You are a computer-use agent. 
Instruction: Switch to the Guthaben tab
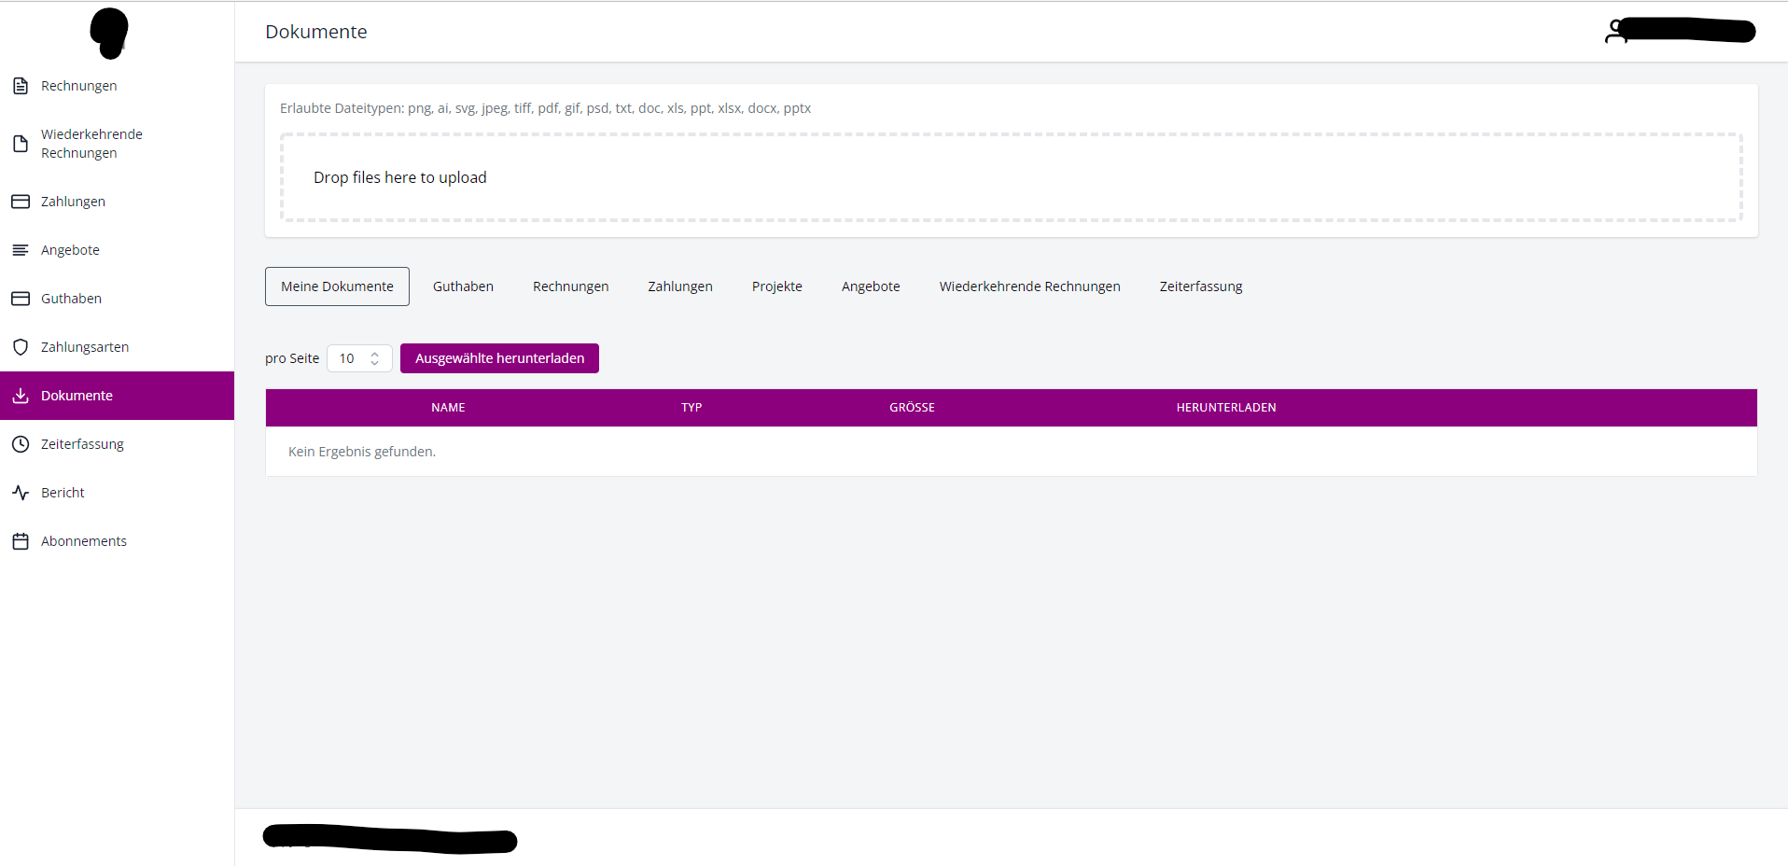pyautogui.click(x=463, y=286)
